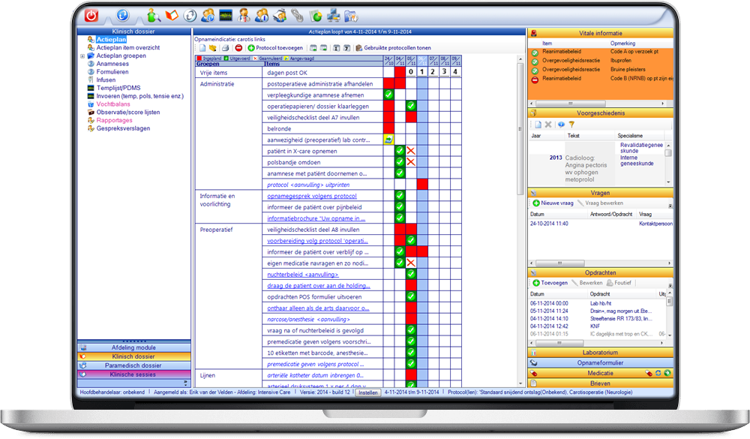Viewport: 750px width, 439px height.
Task: Open Rapportages in the tree
Action: pos(114,120)
